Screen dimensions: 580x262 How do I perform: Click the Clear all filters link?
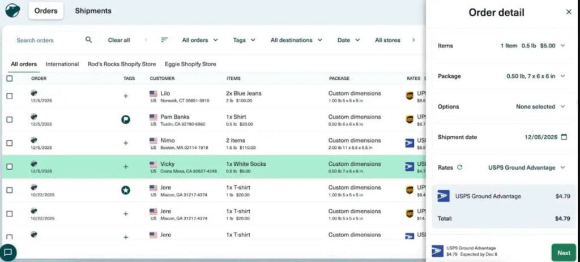119,40
